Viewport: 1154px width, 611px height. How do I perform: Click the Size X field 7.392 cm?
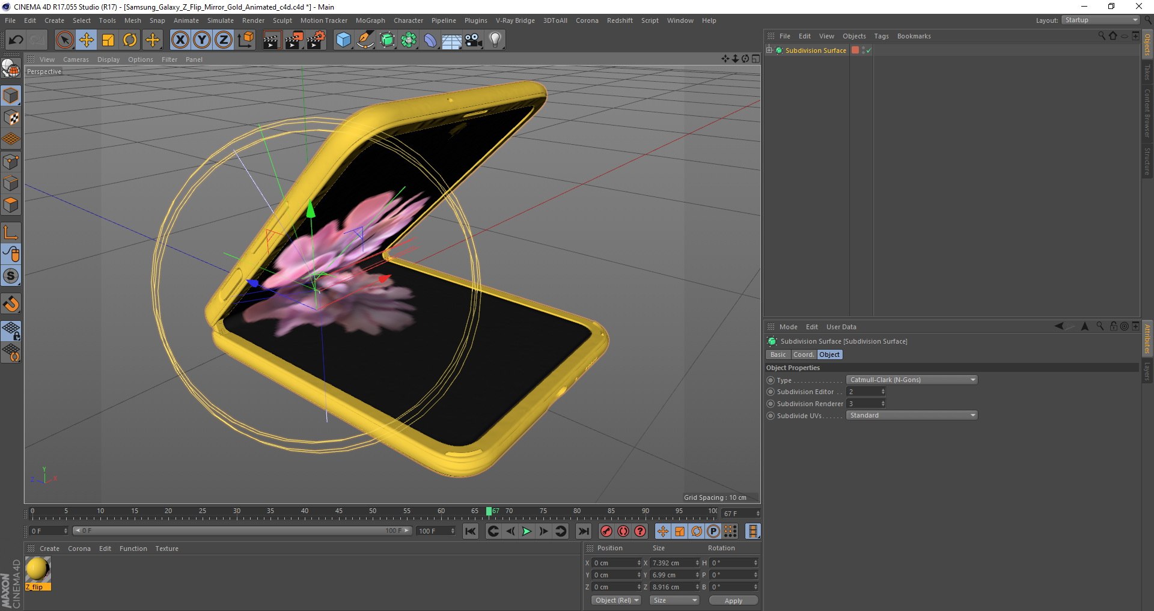point(675,563)
